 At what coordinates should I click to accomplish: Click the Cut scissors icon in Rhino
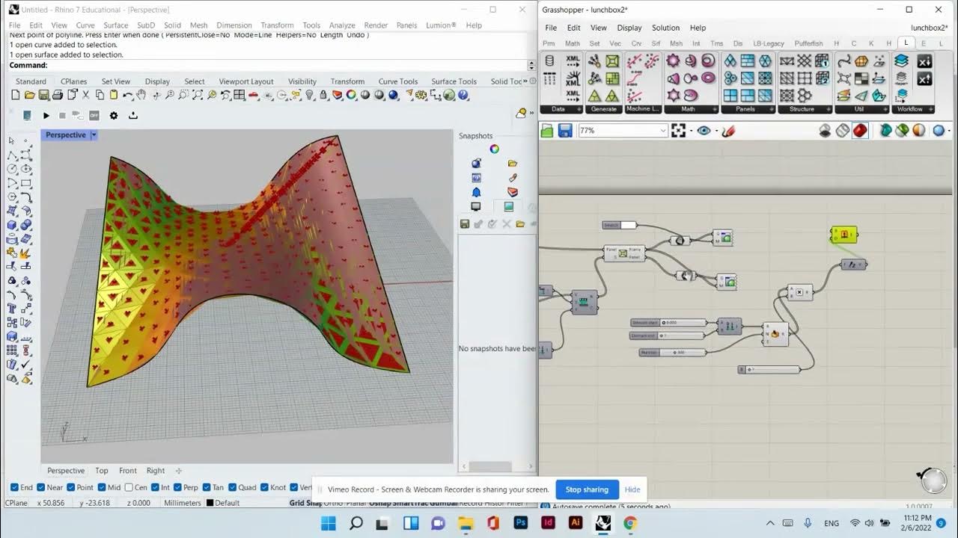(86, 95)
